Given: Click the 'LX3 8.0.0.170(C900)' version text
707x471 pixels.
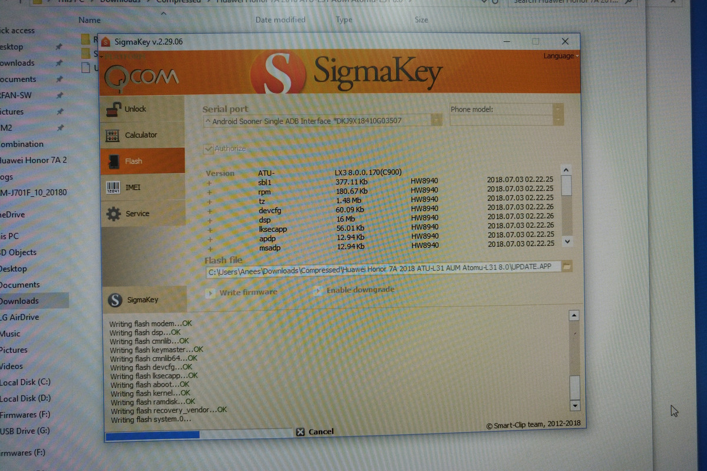Looking at the screenshot, I should pos(369,173).
